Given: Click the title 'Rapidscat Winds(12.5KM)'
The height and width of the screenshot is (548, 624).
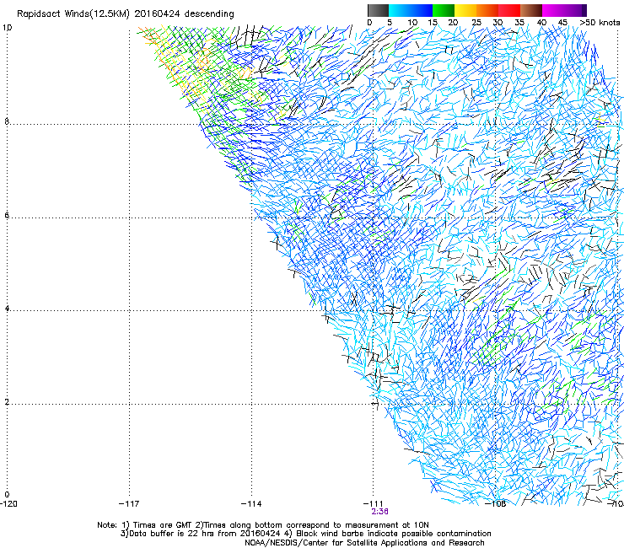Looking at the screenshot, I should pyautogui.click(x=73, y=14).
